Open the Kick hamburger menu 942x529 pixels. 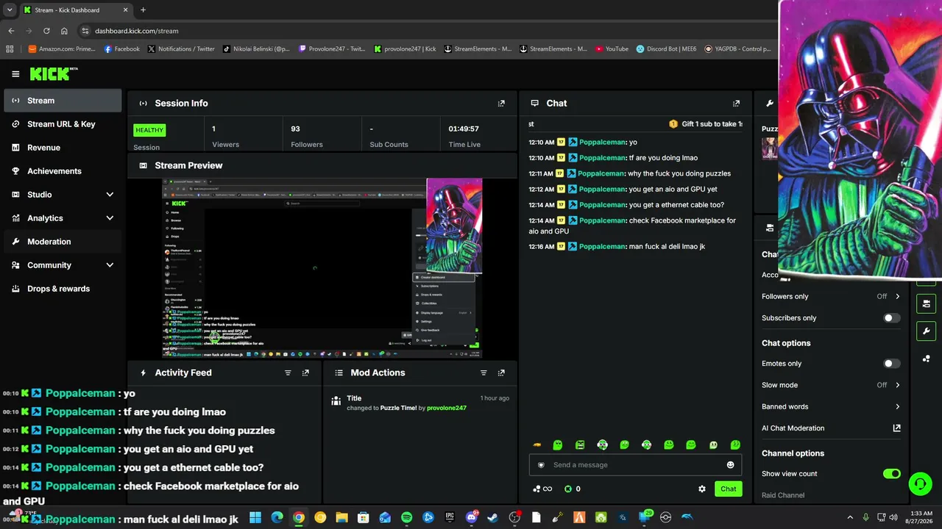click(x=15, y=74)
